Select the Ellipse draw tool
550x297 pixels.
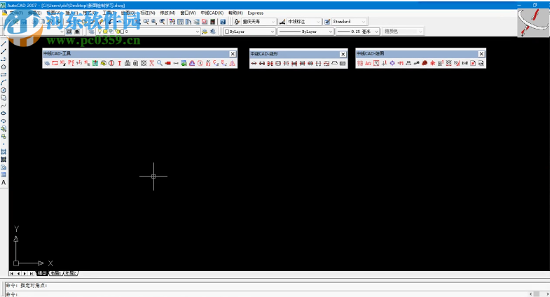point(4,113)
